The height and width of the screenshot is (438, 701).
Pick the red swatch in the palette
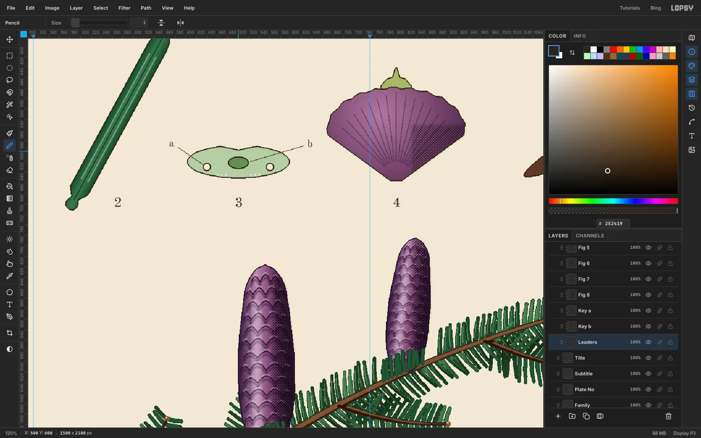613,49
